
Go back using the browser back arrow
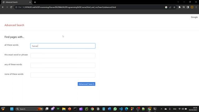[x=3, y=7]
